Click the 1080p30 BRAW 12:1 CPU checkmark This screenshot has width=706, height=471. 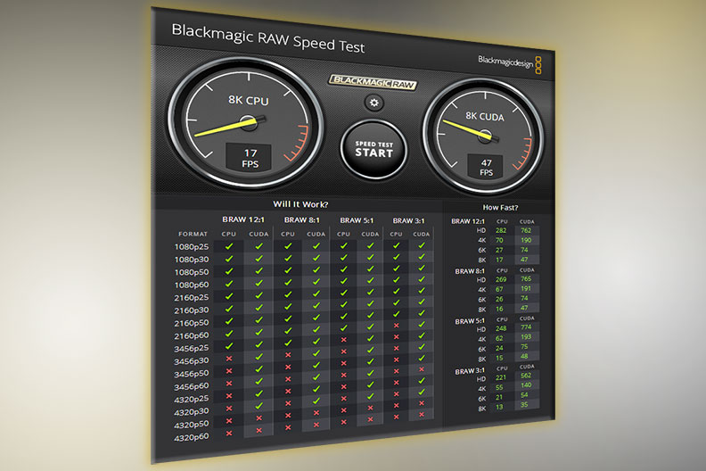coord(229,259)
